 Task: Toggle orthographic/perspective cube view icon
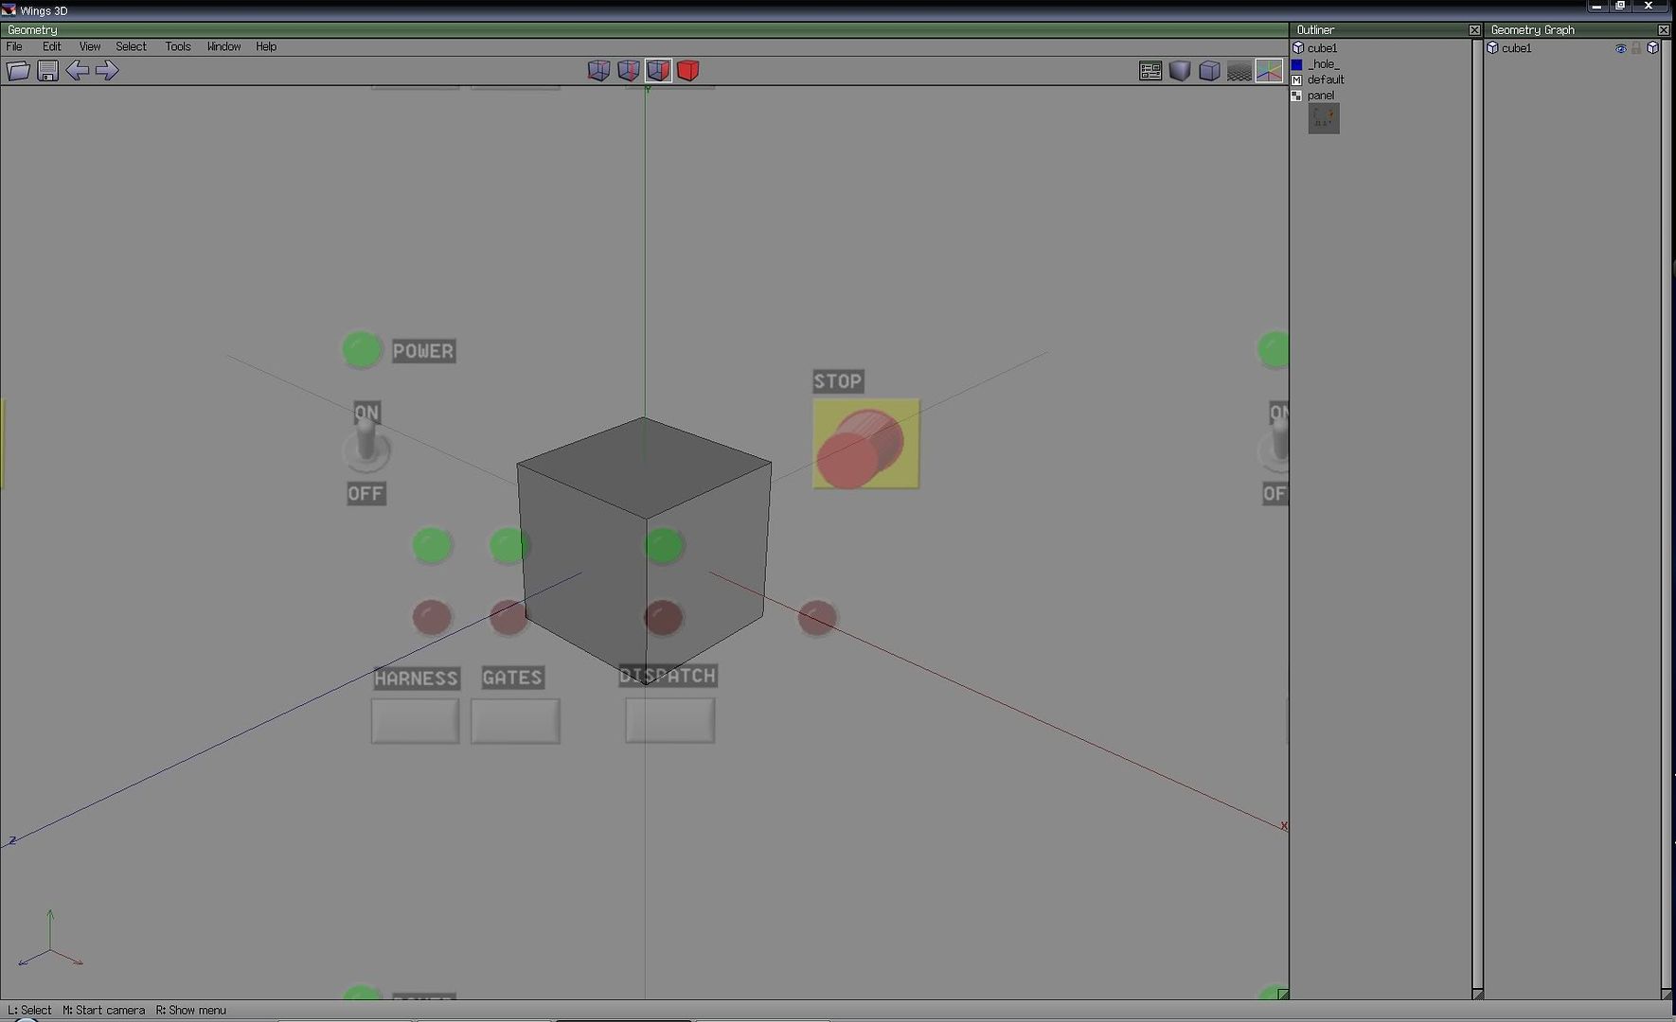coord(1209,71)
